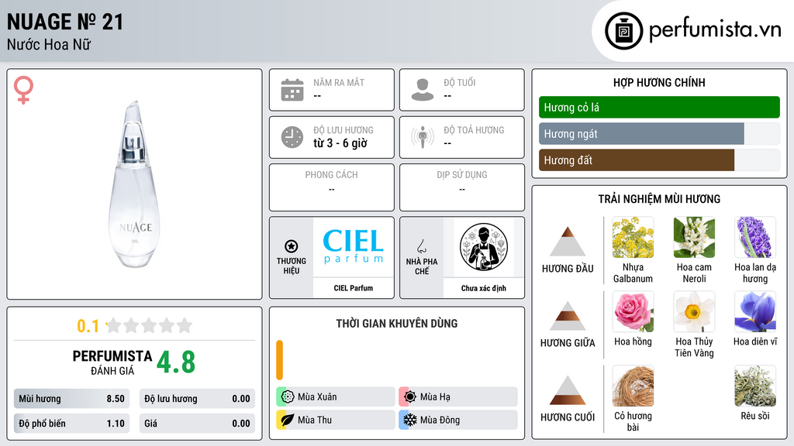Open the Hoa diên vĩ iris image
Viewport: 794px width, 446px height.
click(x=755, y=312)
